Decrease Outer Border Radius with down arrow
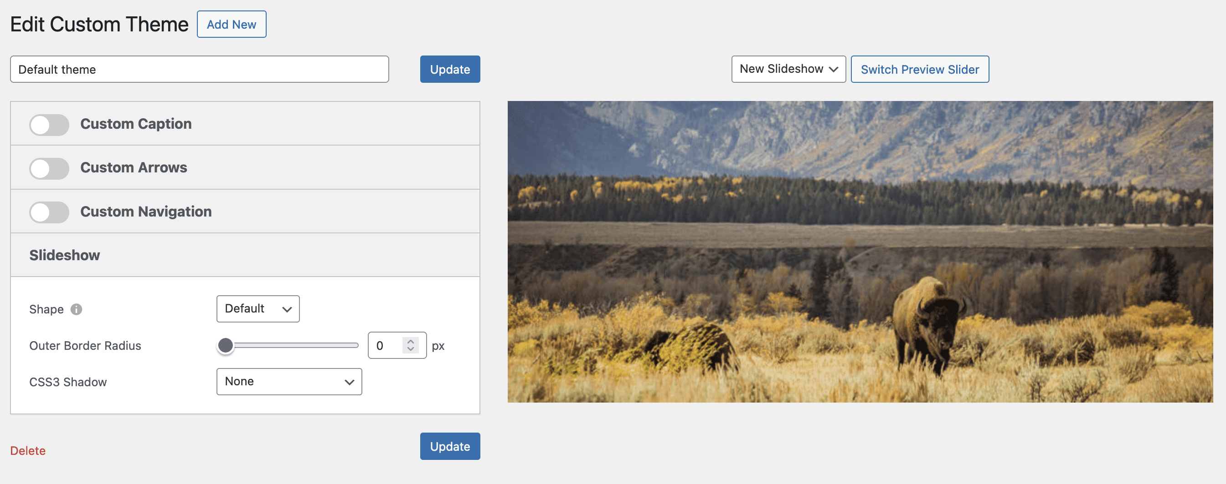Screen dimensions: 1226x484 click(x=410, y=349)
